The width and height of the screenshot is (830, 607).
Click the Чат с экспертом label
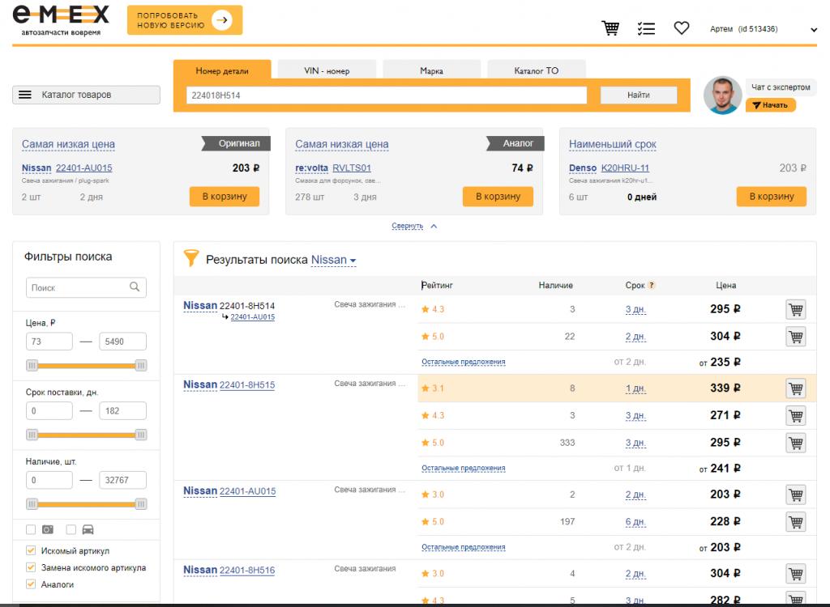pyautogui.click(x=781, y=87)
